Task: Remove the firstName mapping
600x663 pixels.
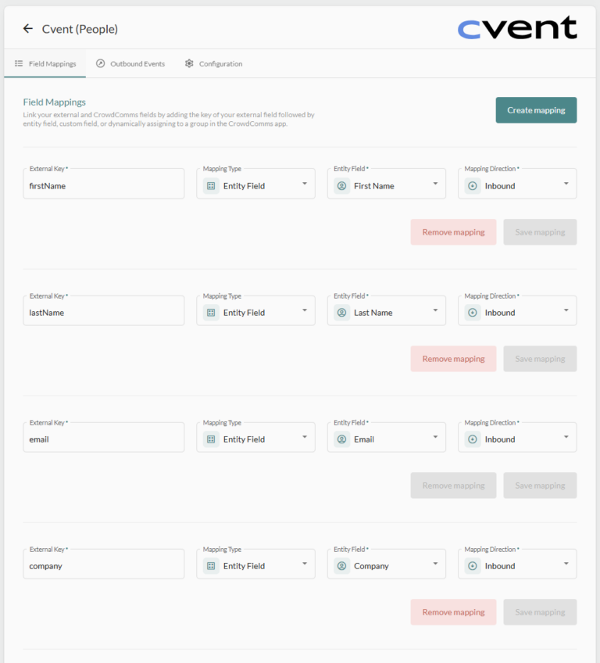Action: (x=453, y=231)
